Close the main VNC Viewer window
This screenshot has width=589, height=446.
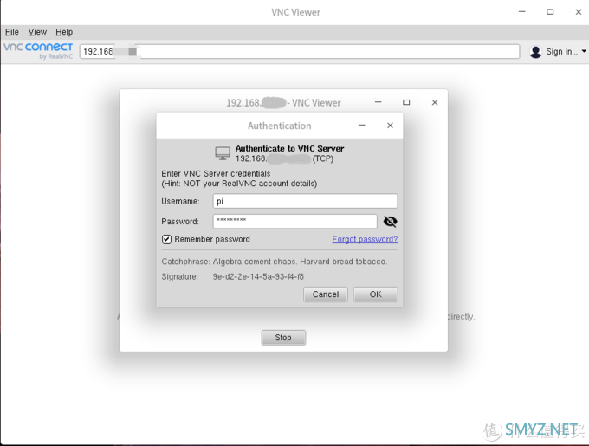coord(579,12)
